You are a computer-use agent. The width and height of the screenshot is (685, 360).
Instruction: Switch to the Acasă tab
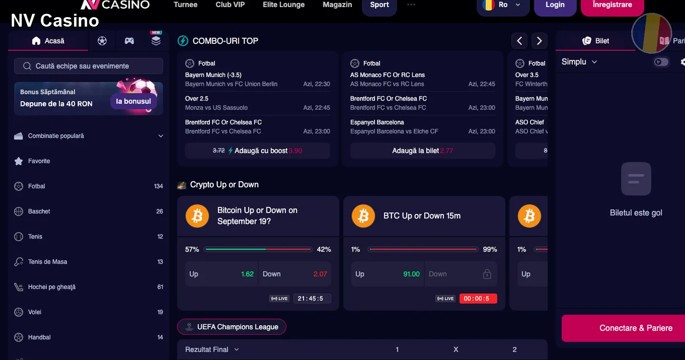pyautogui.click(x=48, y=41)
